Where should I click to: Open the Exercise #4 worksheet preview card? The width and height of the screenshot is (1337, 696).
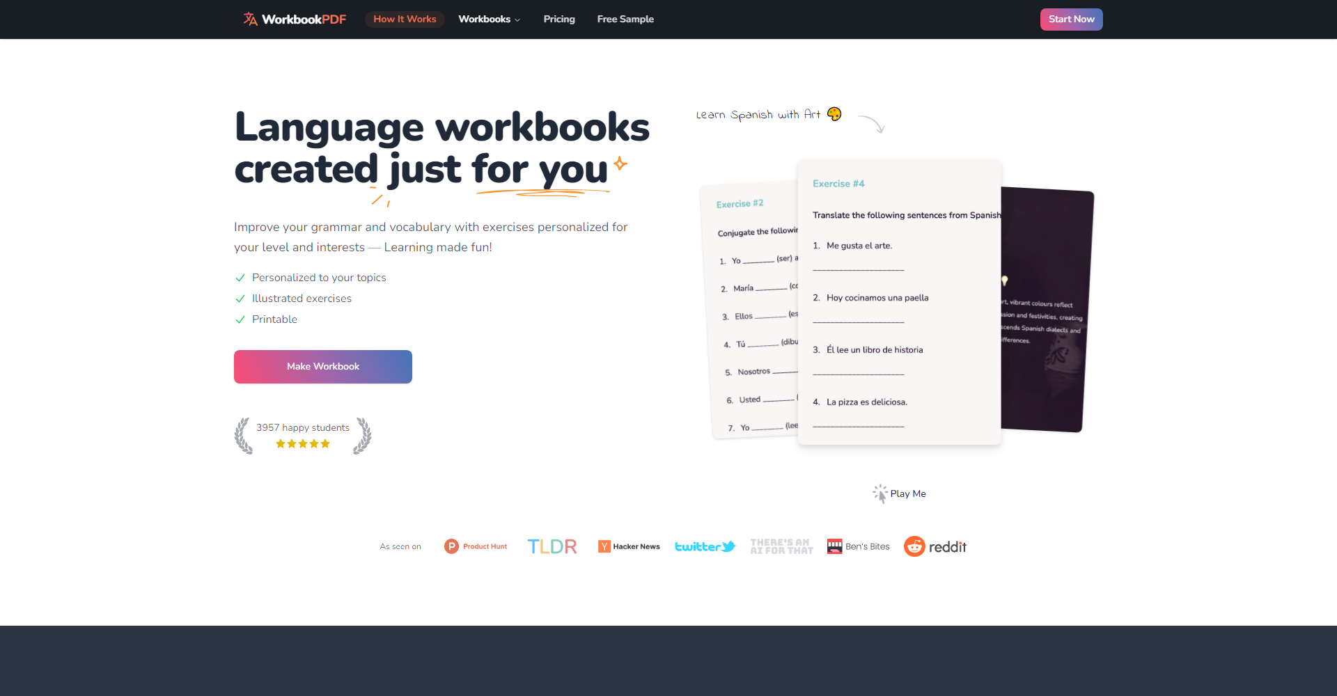coord(899,303)
